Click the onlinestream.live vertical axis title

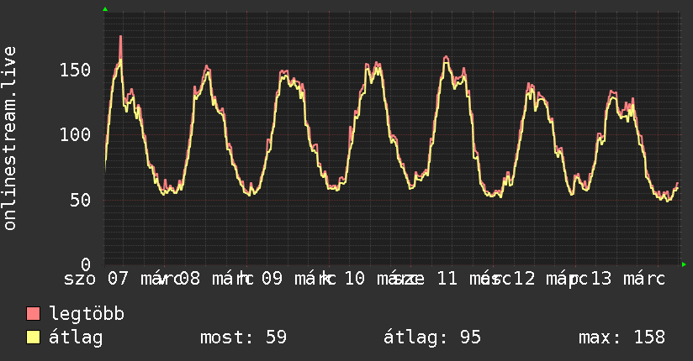(x=10, y=139)
